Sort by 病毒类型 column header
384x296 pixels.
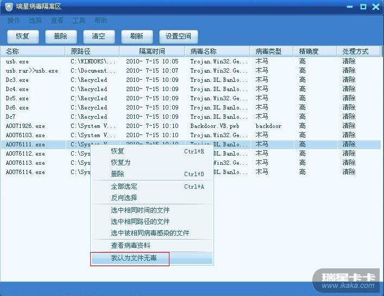[272, 52]
